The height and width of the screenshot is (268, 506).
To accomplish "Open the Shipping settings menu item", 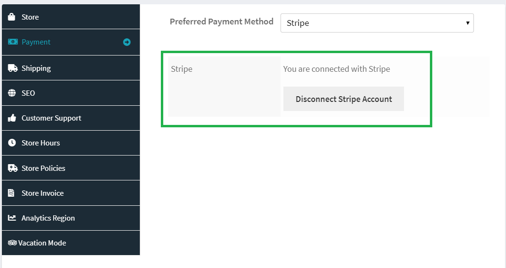I will tap(36, 68).
